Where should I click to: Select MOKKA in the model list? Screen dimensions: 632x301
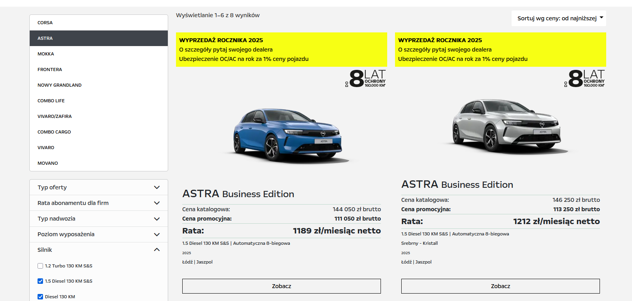46,54
